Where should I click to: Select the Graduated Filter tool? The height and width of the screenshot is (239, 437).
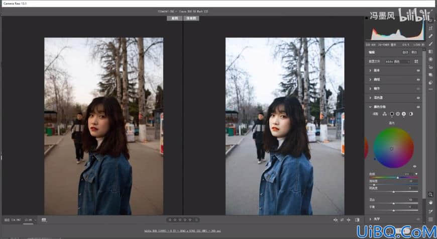431,52
